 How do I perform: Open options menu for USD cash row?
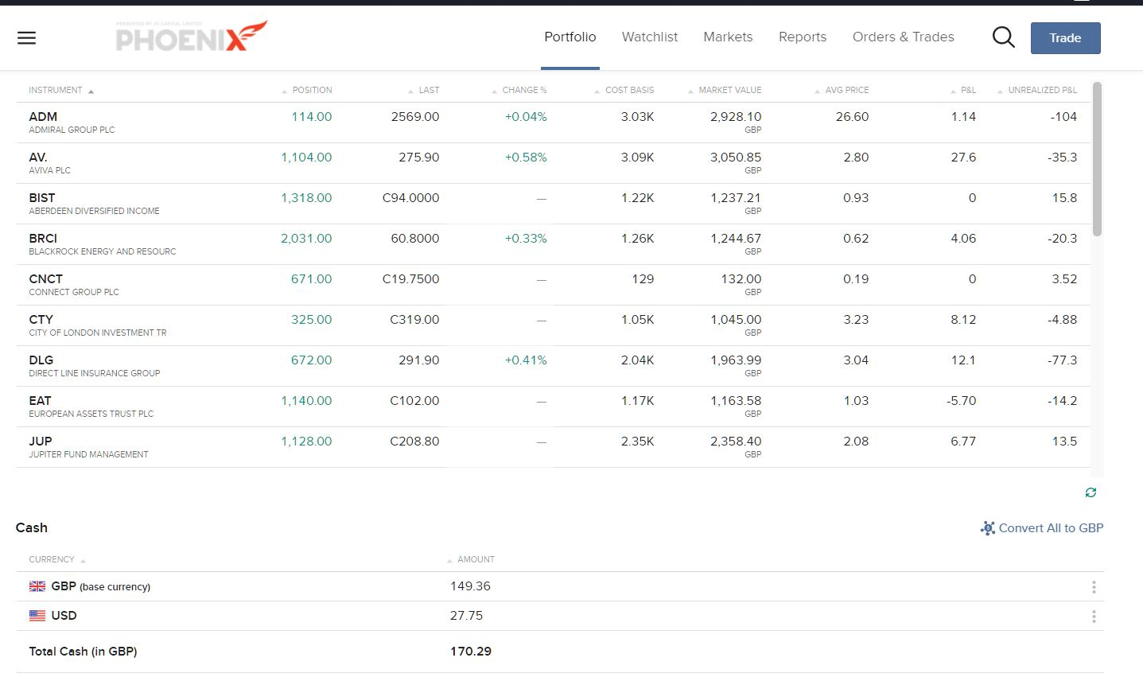[x=1094, y=617]
